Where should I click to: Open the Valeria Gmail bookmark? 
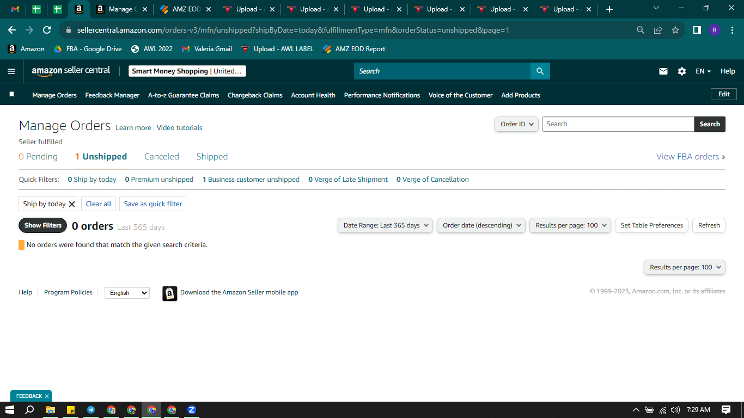[207, 49]
